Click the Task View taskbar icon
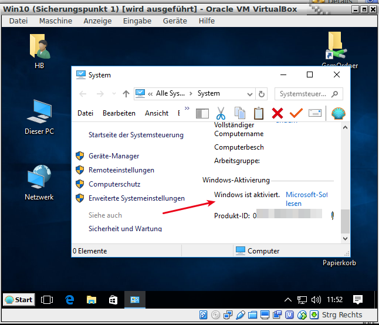This screenshot has width=379, height=325. click(x=47, y=300)
